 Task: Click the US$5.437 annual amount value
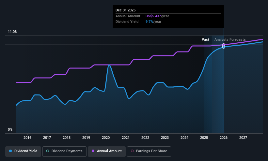pyautogui.click(x=153, y=16)
